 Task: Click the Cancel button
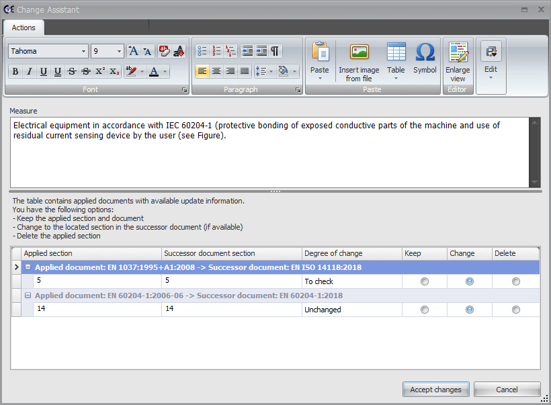(x=507, y=390)
